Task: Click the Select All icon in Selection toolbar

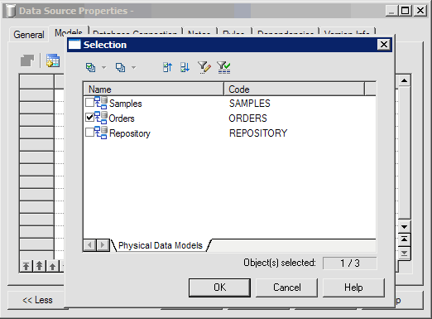Action: (x=90, y=67)
